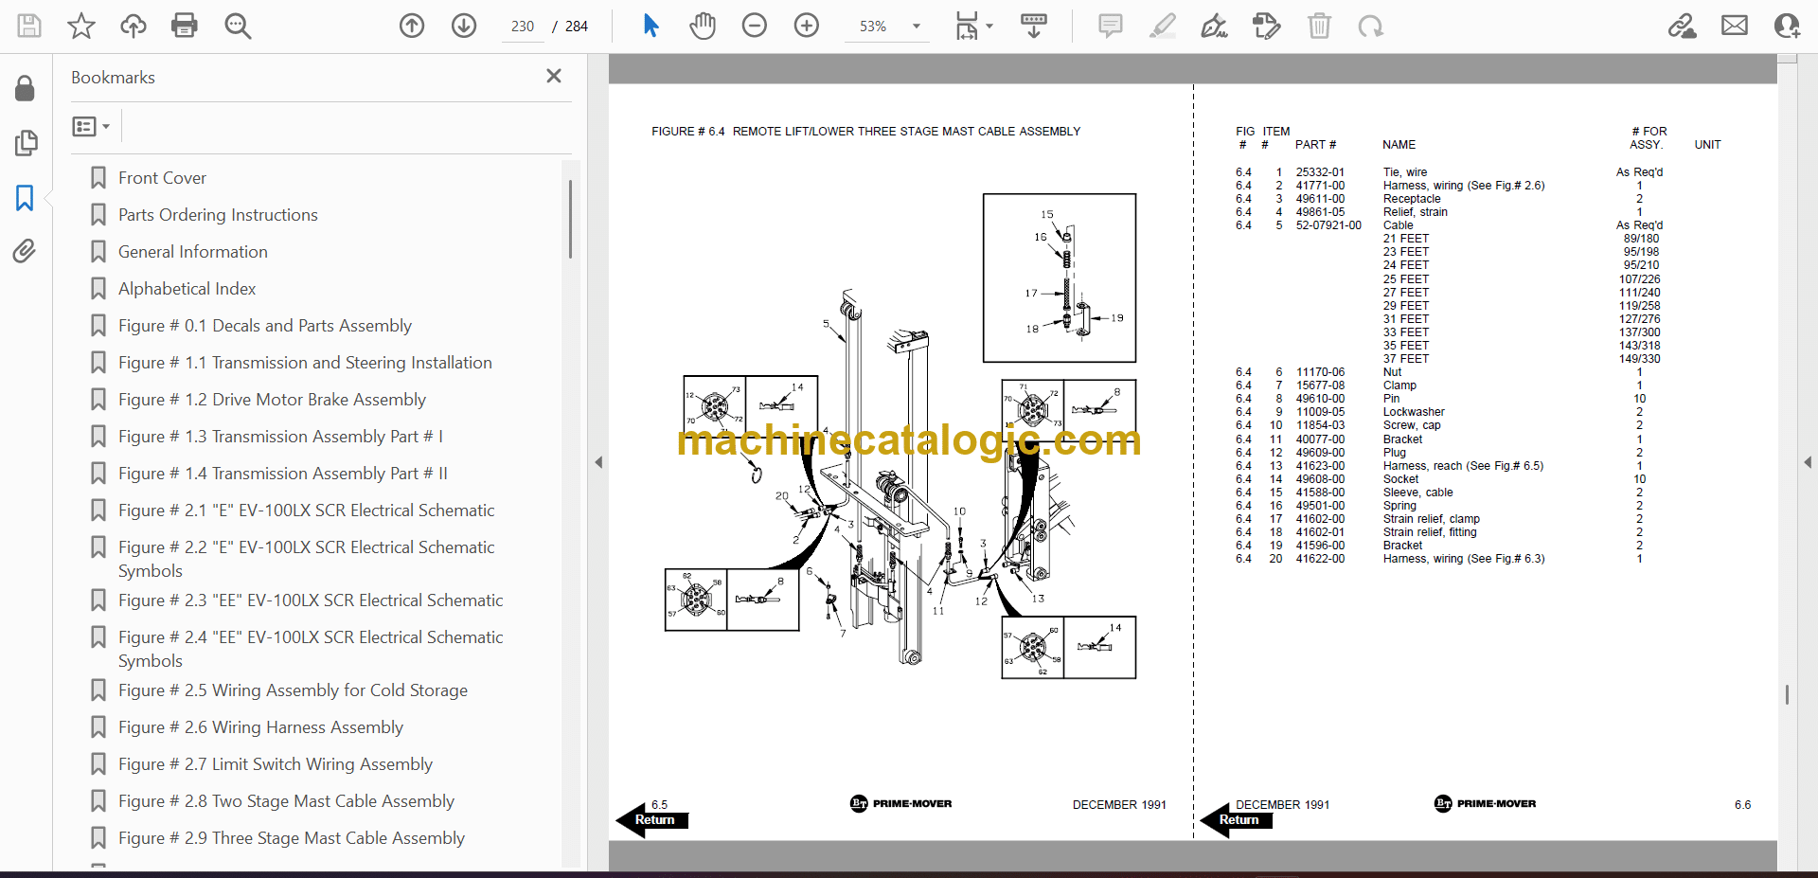Add a sticky note comment
The image size is (1818, 878).
coord(1111,26)
